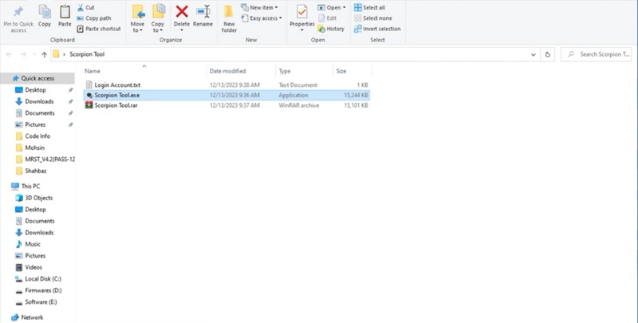Open 3D Objects under This PC
The width and height of the screenshot is (638, 323).
click(38, 198)
